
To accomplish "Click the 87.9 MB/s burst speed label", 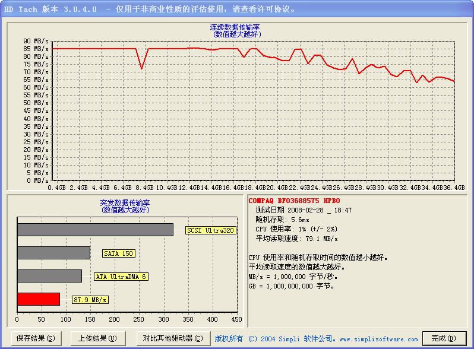I will click(90, 300).
